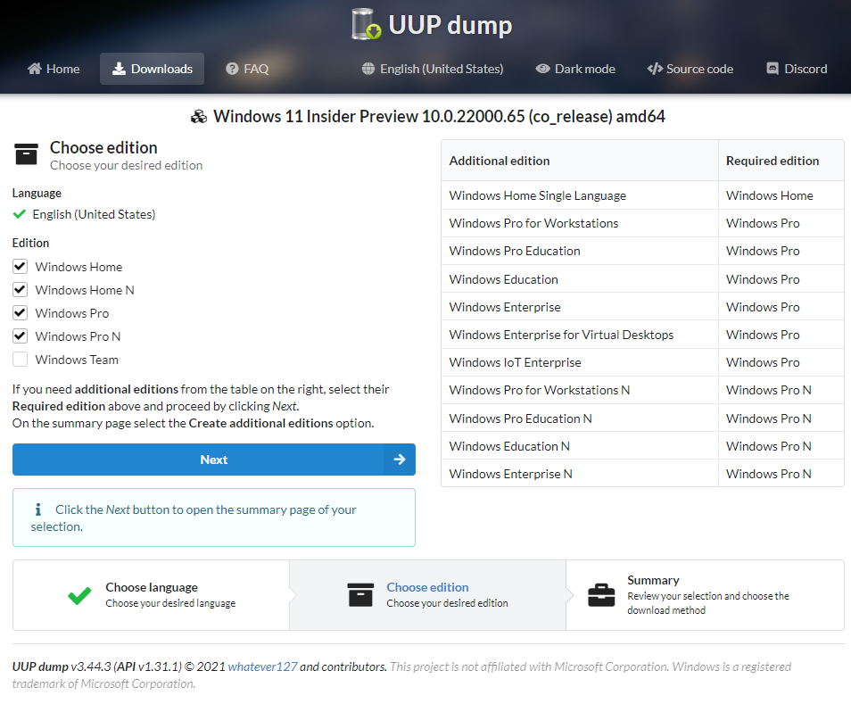Click Windows Home Single Language row

642,195
